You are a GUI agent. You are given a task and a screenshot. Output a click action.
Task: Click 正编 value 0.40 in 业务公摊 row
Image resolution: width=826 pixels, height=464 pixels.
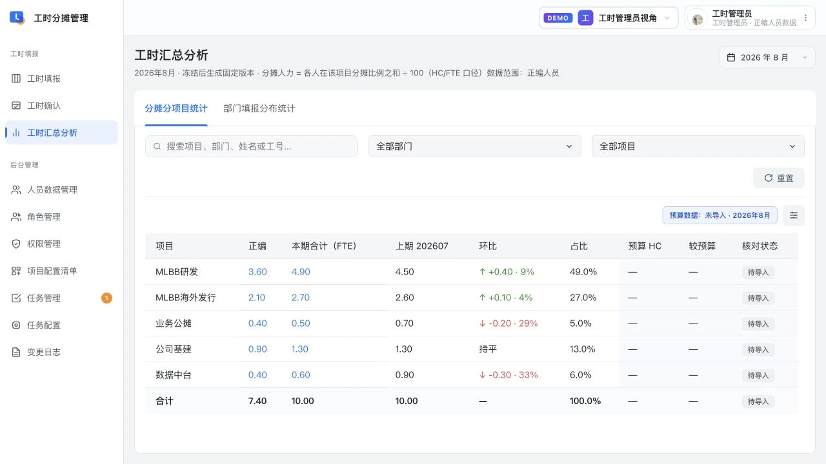click(257, 324)
